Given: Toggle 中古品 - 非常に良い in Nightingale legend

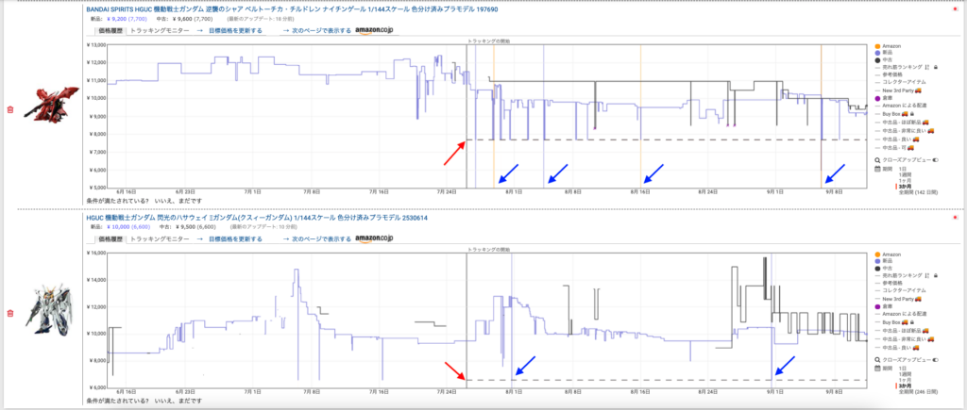Looking at the screenshot, I should point(905,130).
